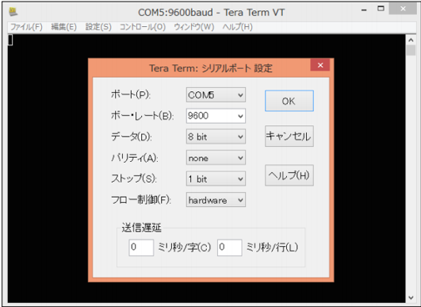Open the パリティ(A) none dropdown

tap(216, 158)
